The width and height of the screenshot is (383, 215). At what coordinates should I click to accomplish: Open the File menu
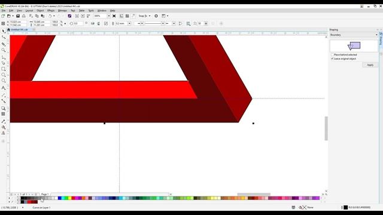(4, 11)
